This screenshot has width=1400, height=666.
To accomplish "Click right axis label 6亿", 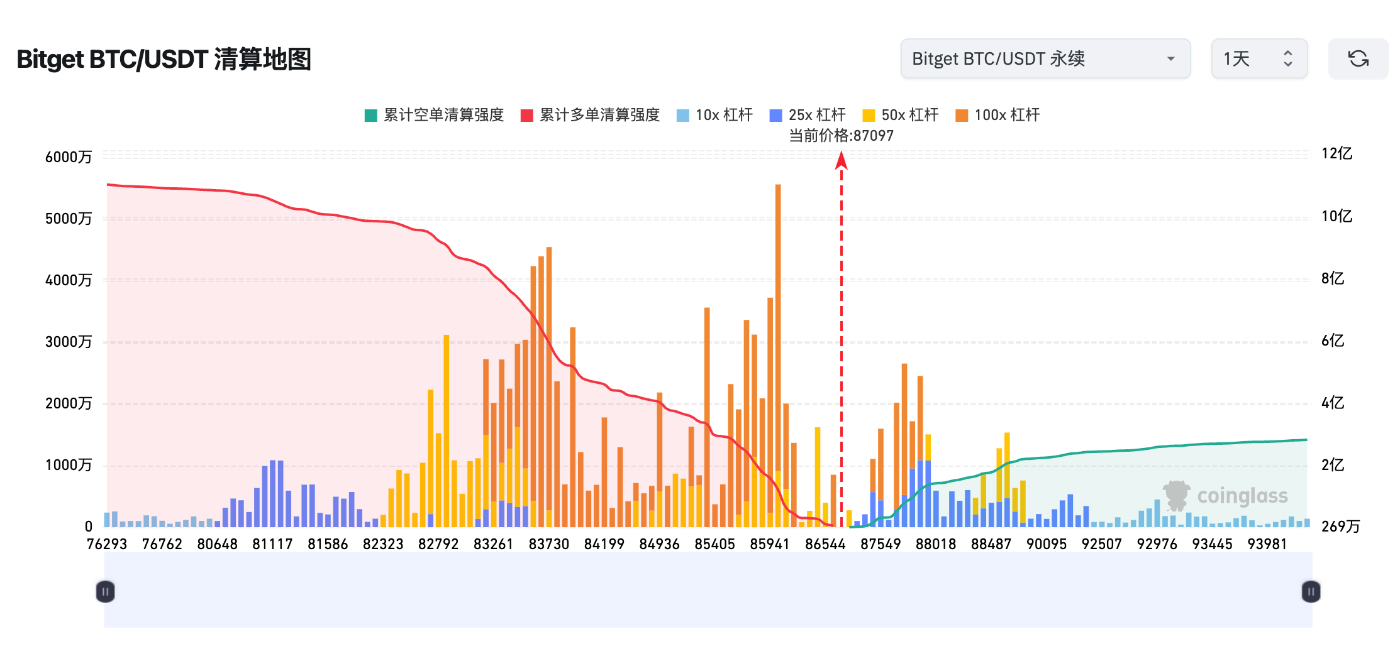I will click(x=1333, y=341).
